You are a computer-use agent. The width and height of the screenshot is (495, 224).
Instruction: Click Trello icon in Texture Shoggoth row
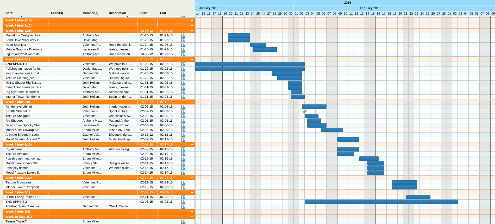point(183,116)
